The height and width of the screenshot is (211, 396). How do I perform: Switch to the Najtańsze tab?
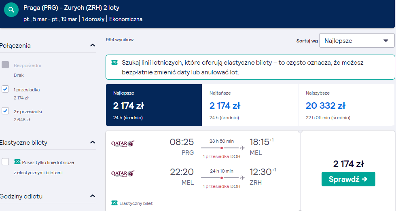[250, 105]
